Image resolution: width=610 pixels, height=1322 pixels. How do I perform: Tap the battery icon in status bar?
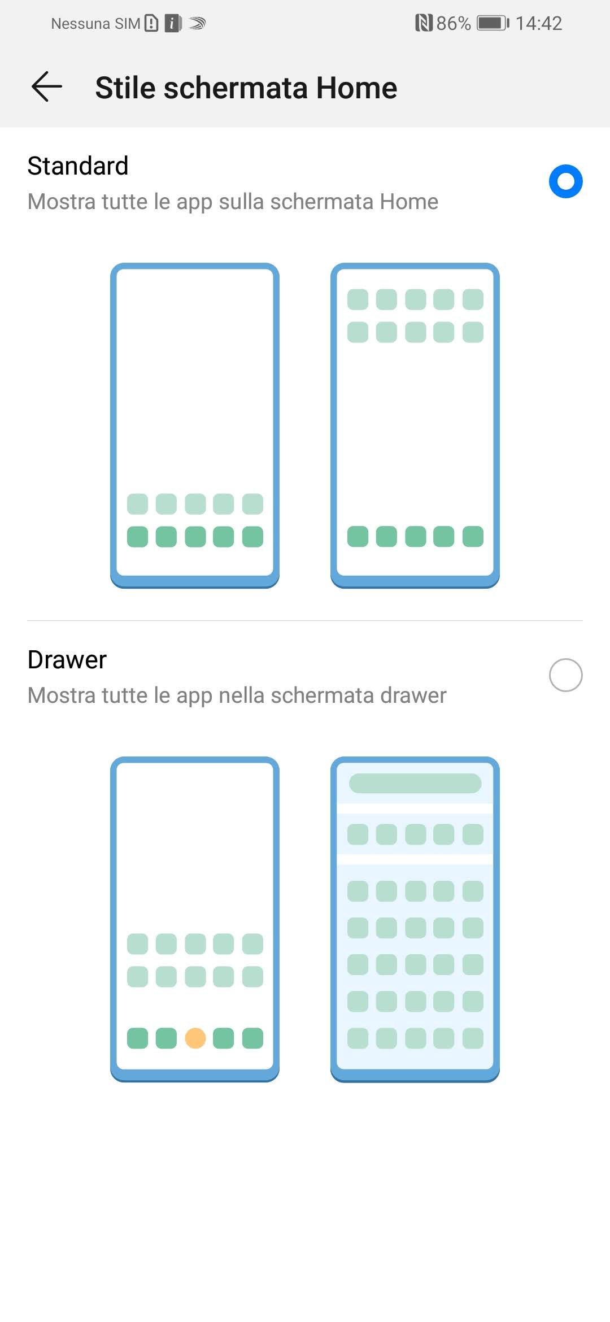coord(493,23)
